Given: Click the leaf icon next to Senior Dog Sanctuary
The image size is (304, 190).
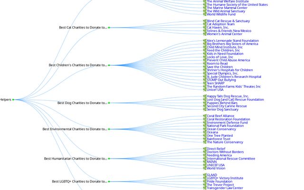Looking at the screenshot, I should click(x=205, y=109).
